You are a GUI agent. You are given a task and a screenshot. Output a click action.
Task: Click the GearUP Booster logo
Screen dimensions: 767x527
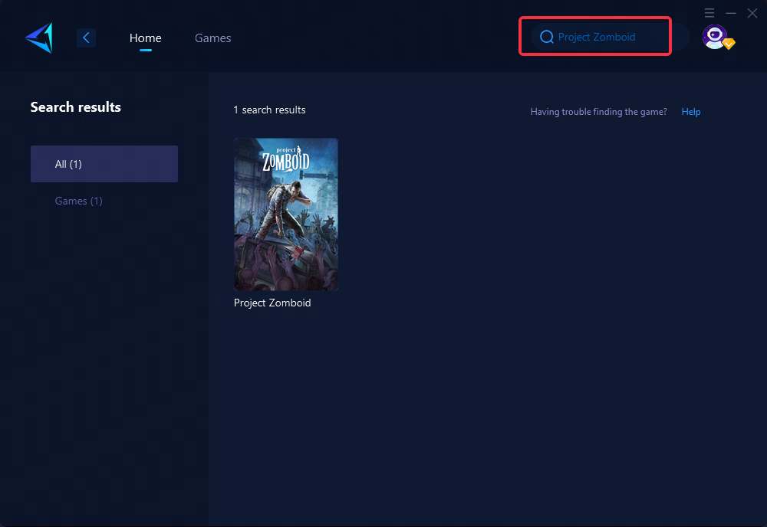coord(39,38)
